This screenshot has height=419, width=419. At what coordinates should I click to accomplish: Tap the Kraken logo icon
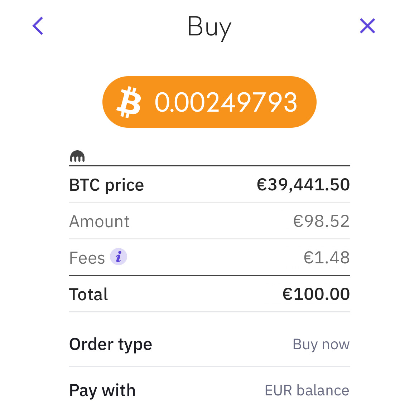coord(77,156)
